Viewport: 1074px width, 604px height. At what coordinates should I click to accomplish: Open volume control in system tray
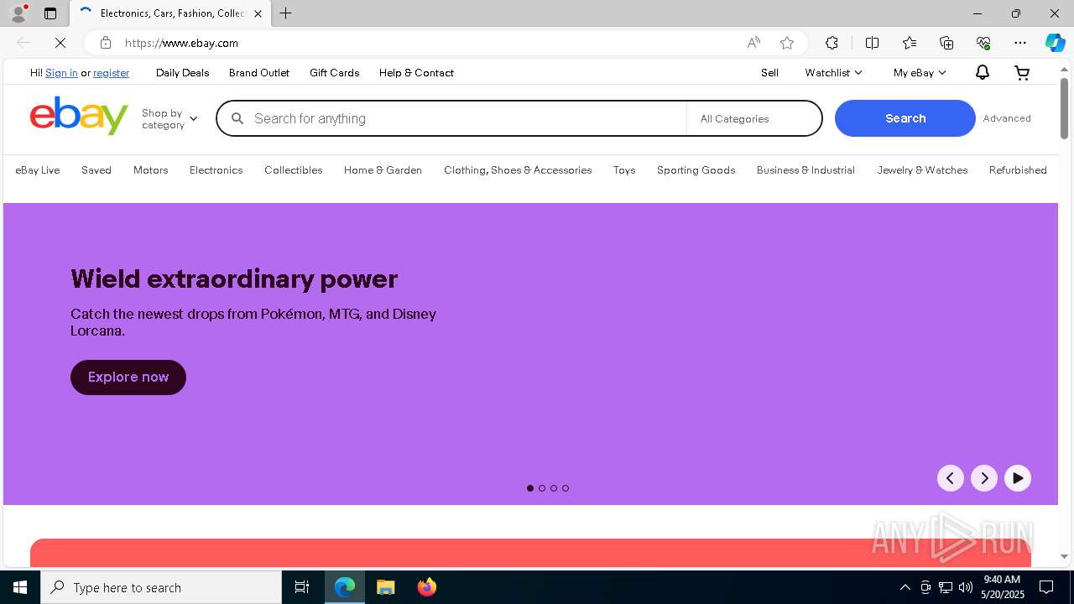point(966,587)
